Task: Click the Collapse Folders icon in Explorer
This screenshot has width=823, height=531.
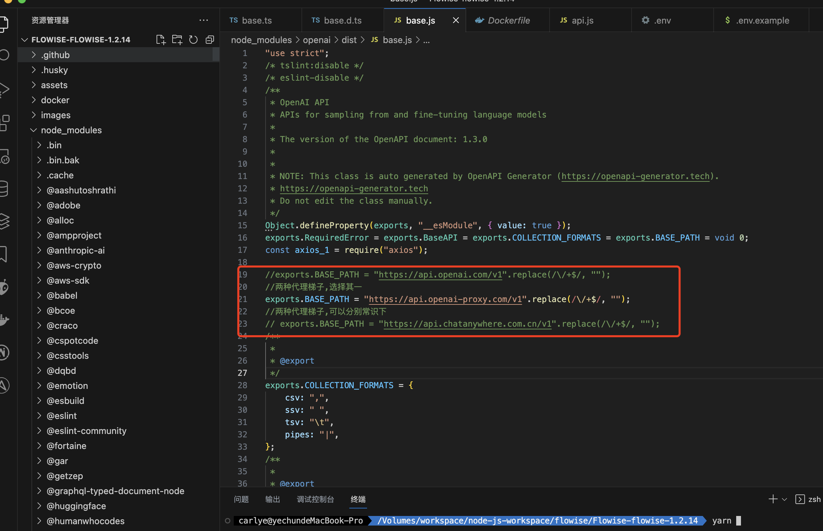Action: pyautogui.click(x=210, y=40)
